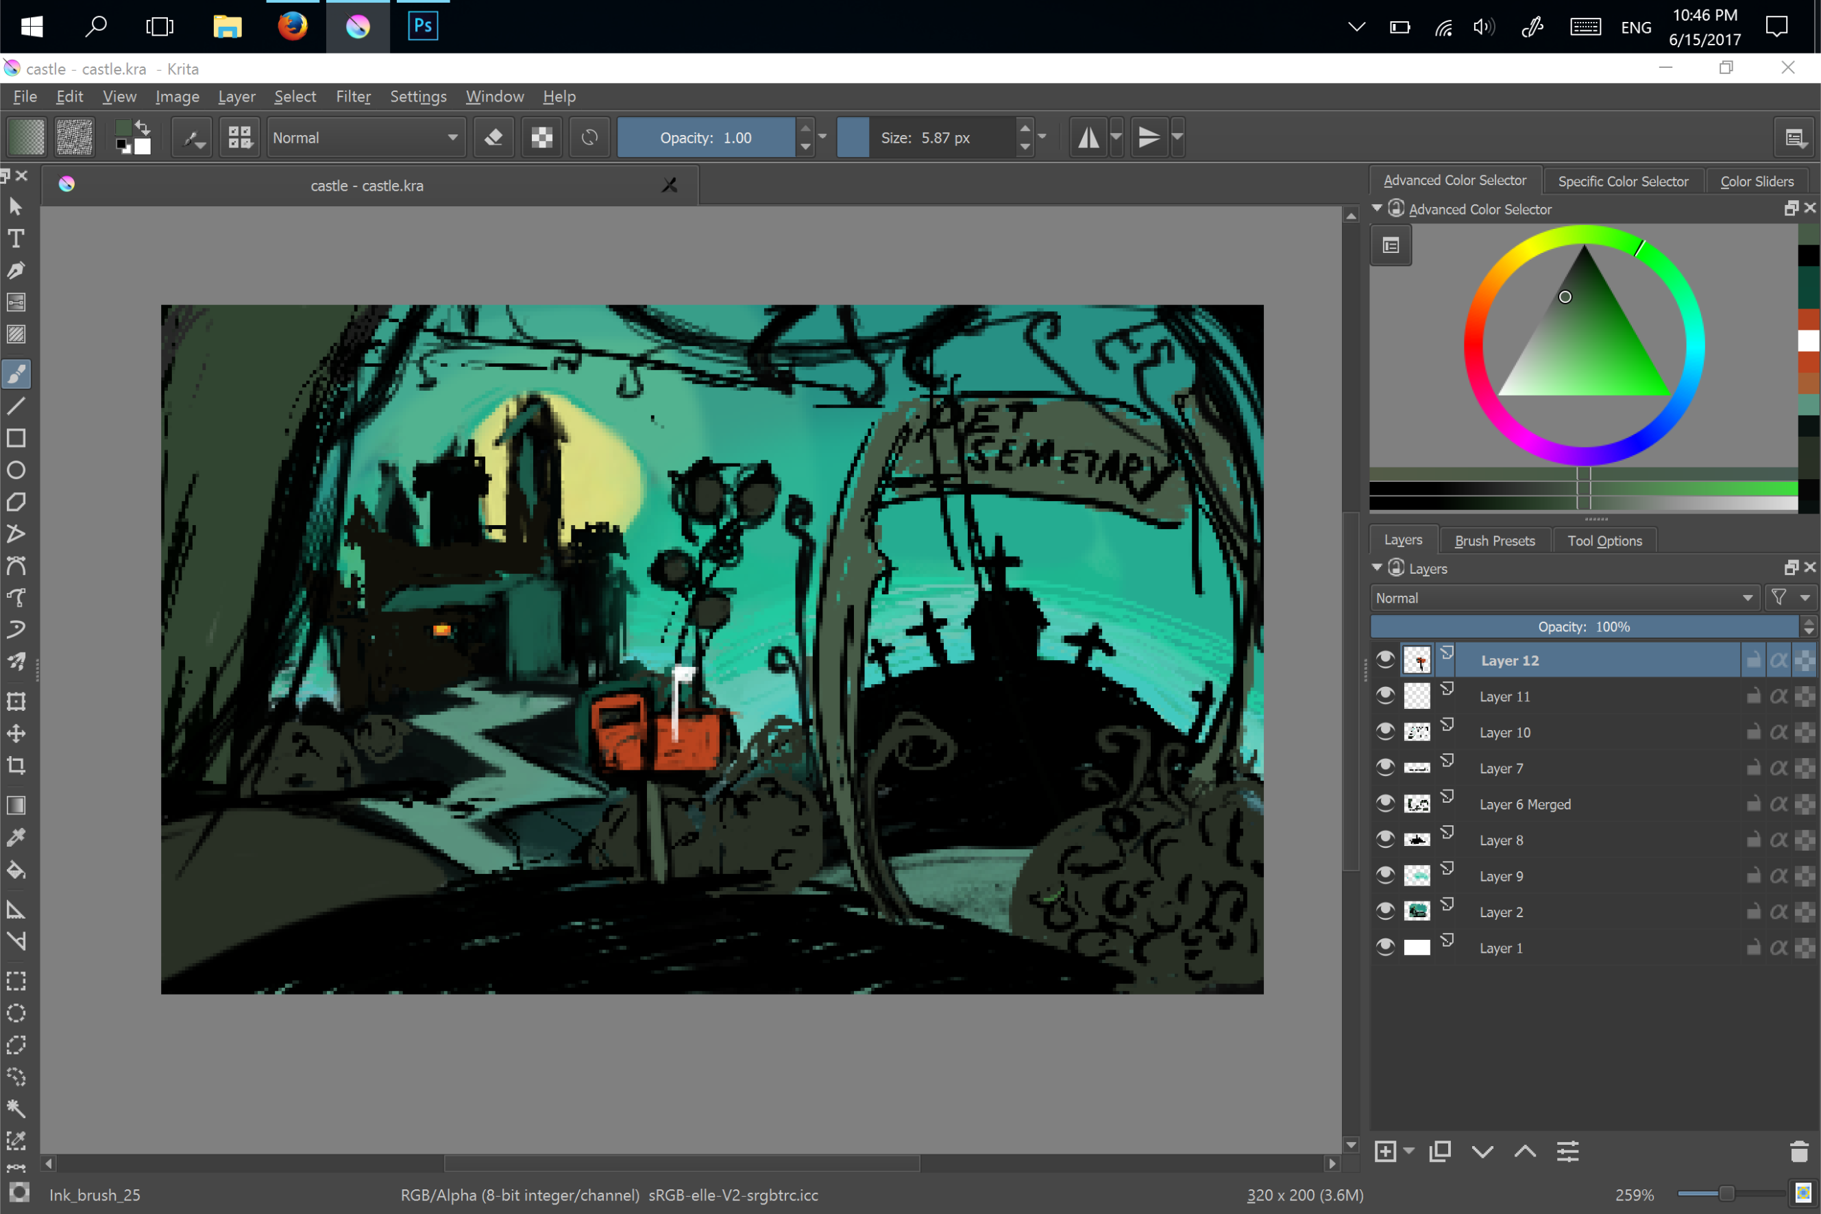
Task: Open the layer filter dropdown
Action: pyautogui.click(x=1790, y=598)
